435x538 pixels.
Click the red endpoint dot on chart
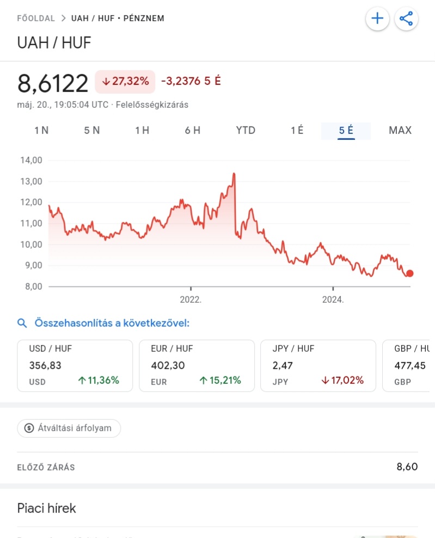[x=409, y=273]
